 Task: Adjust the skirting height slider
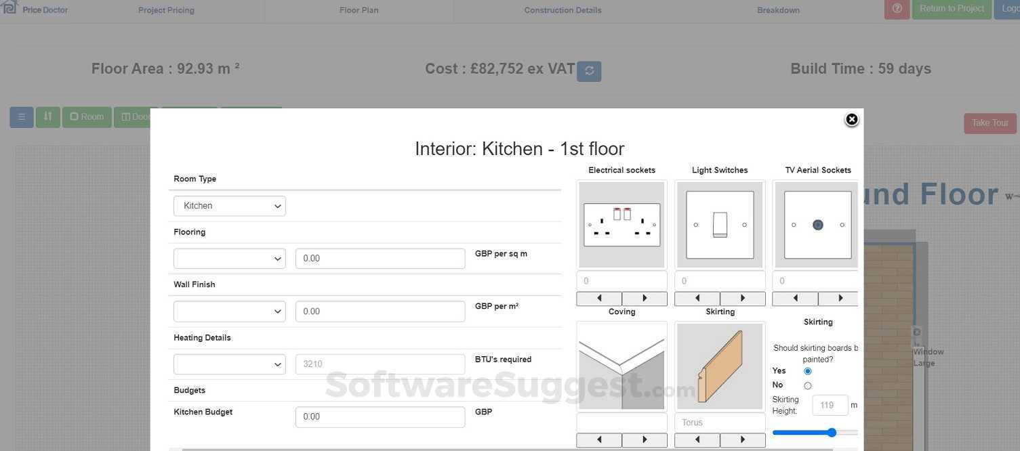[832, 432]
